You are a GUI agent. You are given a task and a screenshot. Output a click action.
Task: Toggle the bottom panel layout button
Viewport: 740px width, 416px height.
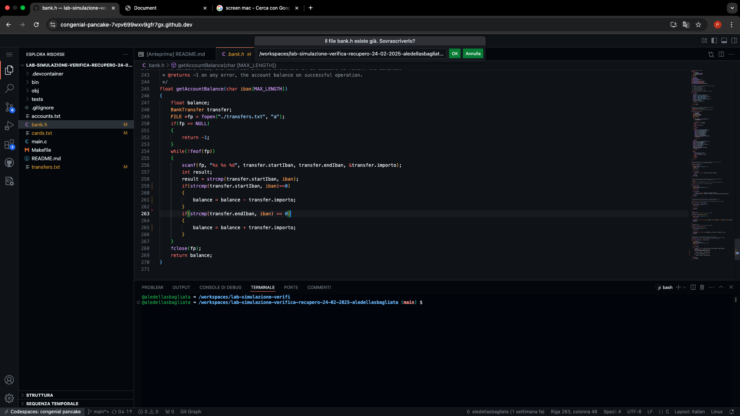[724, 40]
